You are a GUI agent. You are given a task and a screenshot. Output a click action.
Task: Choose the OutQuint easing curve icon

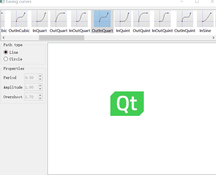point(141,19)
